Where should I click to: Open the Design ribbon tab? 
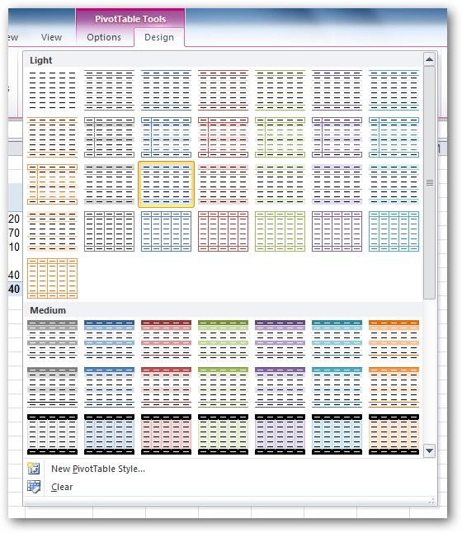tap(159, 37)
